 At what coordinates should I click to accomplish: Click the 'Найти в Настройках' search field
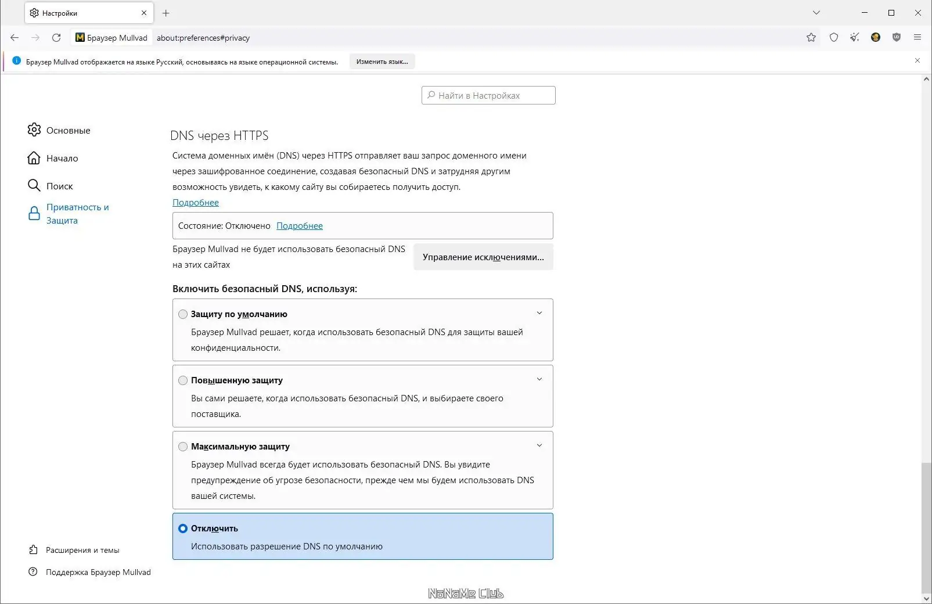click(x=488, y=95)
